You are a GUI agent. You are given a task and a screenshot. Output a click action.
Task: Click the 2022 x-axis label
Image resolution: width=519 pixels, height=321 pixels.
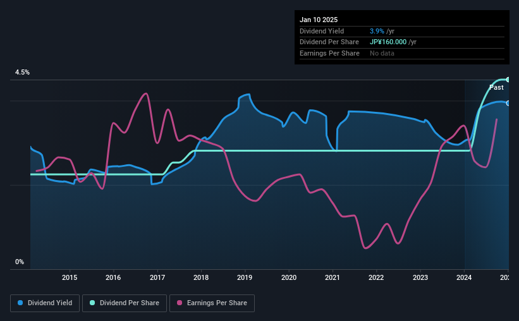click(x=376, y=277)
